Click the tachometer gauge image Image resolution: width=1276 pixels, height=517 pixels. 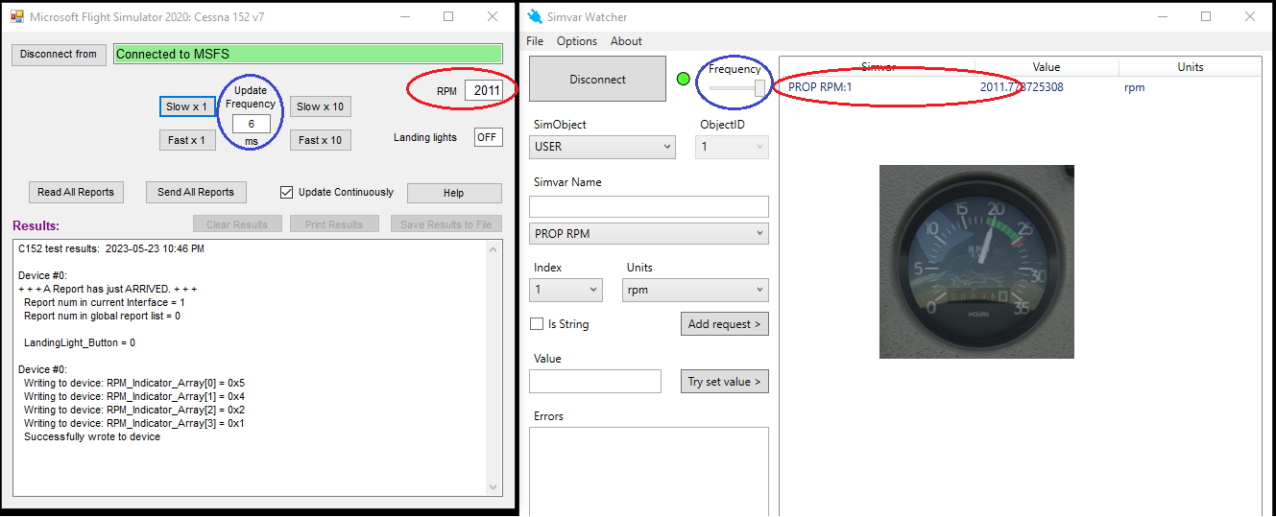(x=976, y=262)
